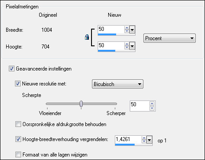Viewport: 205px width, 160px height.
Task: Uncheck Nieuwe resolutie met checkbox
Action: pyautogui.click(x=18, y=84)
